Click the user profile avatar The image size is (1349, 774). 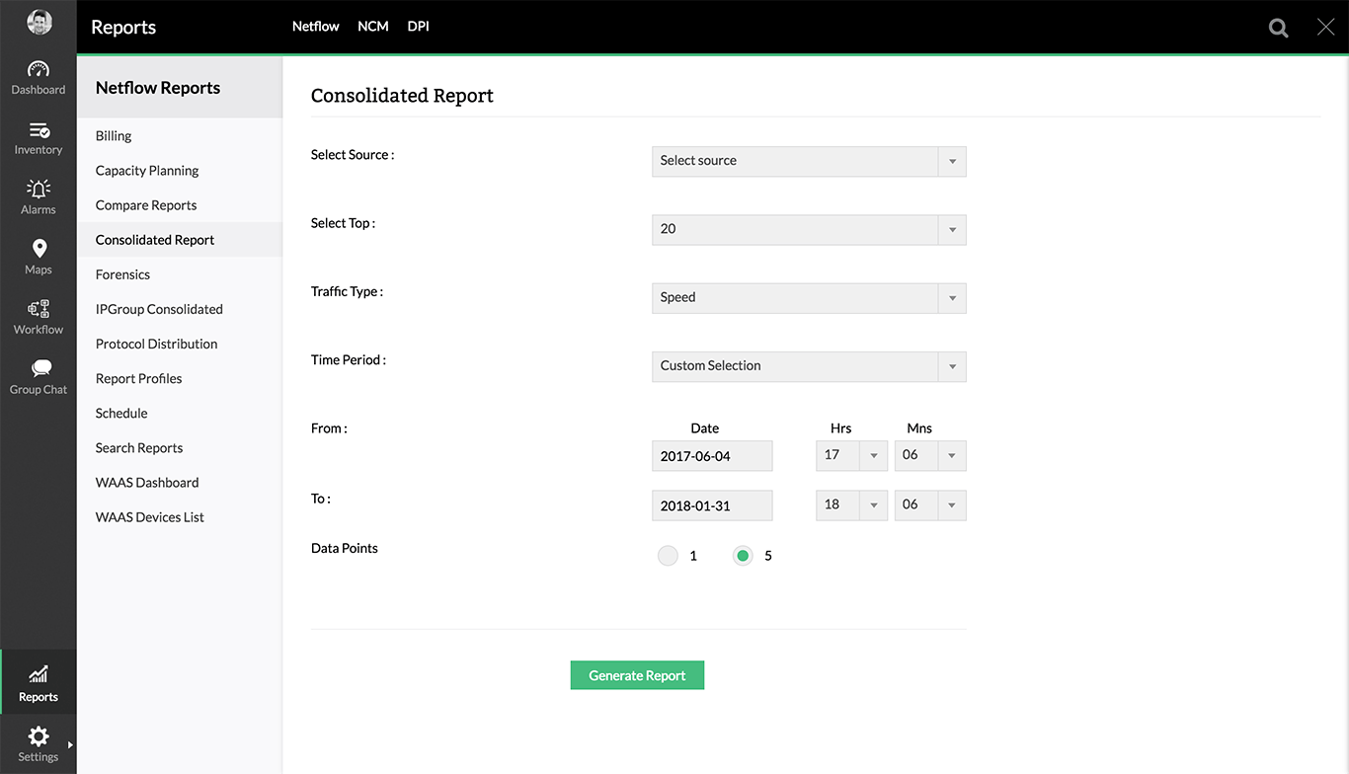40,23
